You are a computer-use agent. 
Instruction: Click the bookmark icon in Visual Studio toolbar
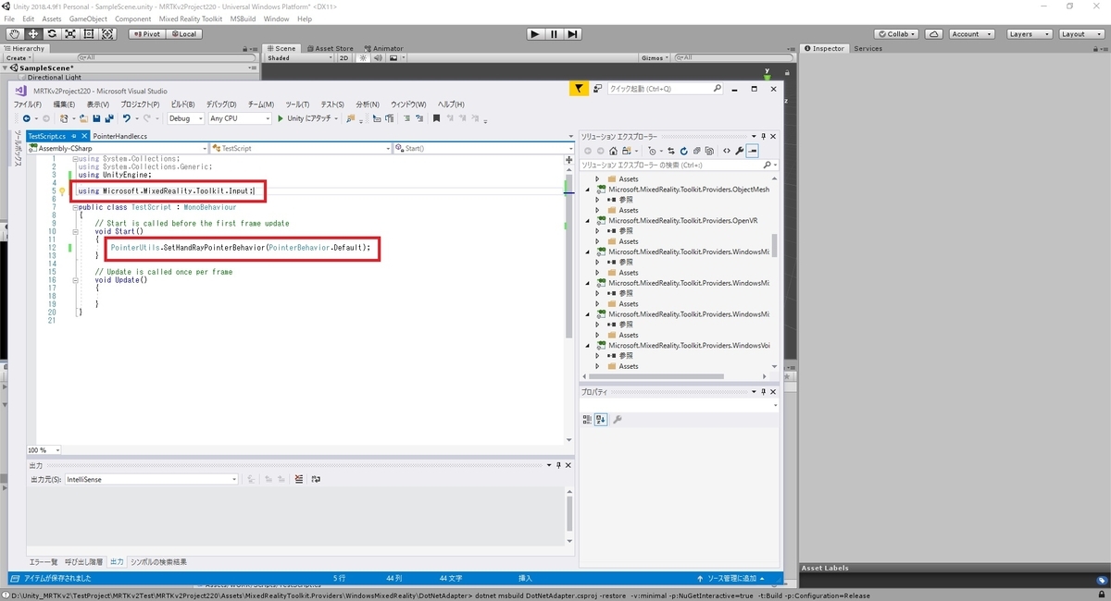[x=436, y=118]
